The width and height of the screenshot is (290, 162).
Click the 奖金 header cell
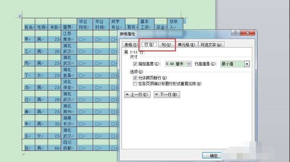coord(161,24)
